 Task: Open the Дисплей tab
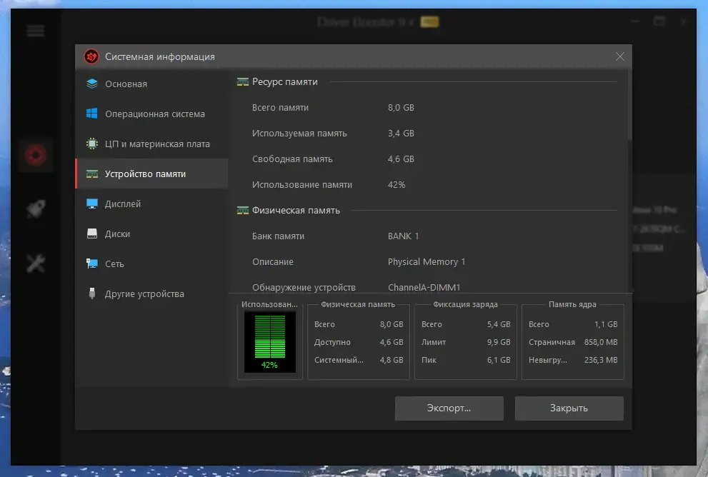click(x=152, y=204)
